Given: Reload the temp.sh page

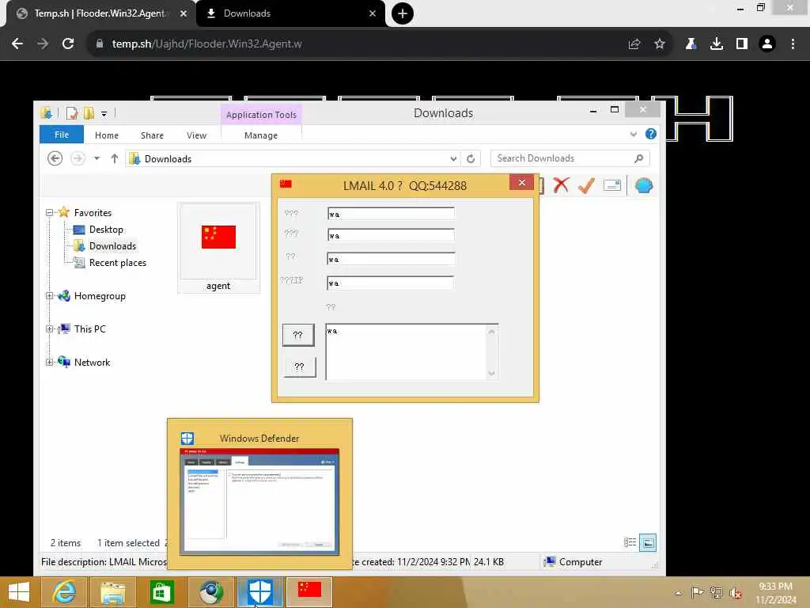Looking at the screenshot, I should [x=68, y=44].
